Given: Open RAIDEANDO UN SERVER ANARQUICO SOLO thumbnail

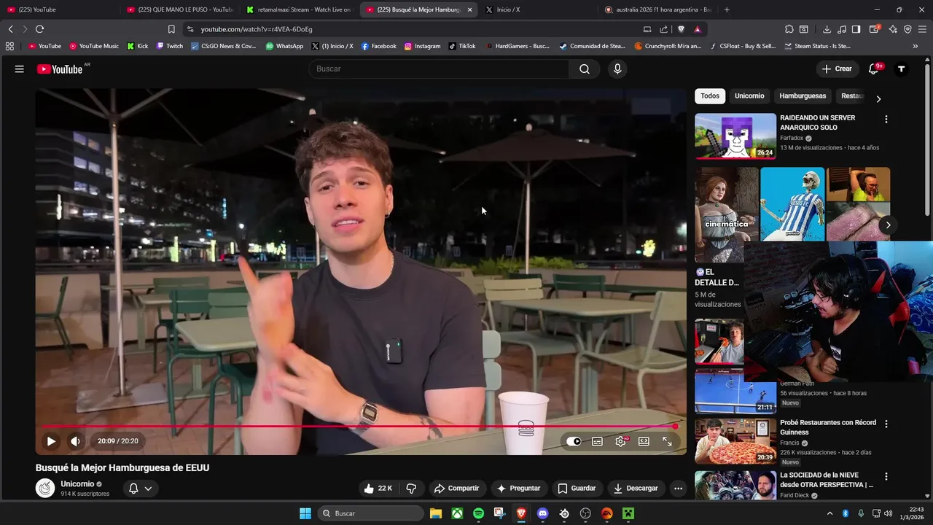Looking at the screenshot, I should 735,136.
